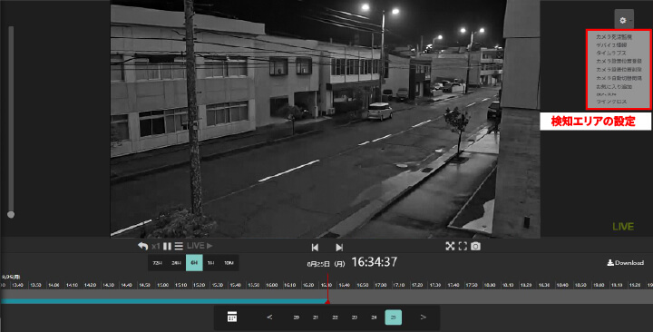Select day 23 in date strip

(x=355, y=317)
